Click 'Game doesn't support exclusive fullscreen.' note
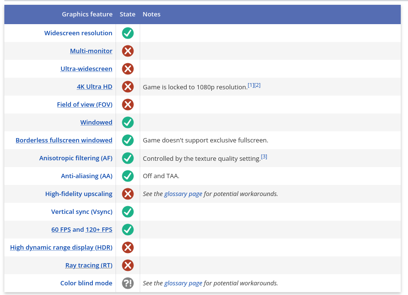 (x=205, y=140)
